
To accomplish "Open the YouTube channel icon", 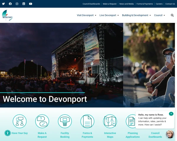I will pyautogui.click(x=30, y=4).
